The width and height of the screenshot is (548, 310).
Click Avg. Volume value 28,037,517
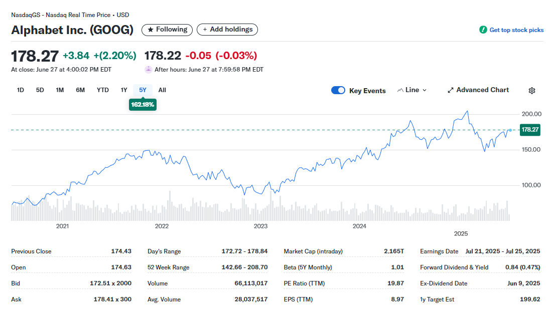pyautogui.click(x=251, y=299)
